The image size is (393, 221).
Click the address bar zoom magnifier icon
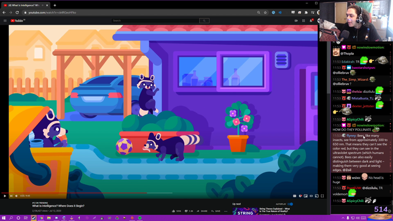click(x=259, y=12)
